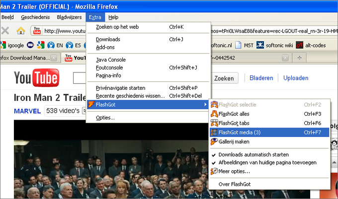The width and height of the screenshot is (338, 199).
Task: Open the Bladwijzers menu
Action: [69, 17]
